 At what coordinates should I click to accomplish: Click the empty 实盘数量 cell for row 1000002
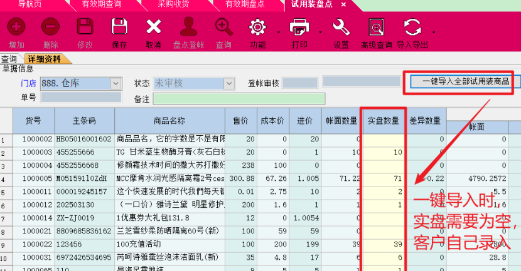[384, 139]
